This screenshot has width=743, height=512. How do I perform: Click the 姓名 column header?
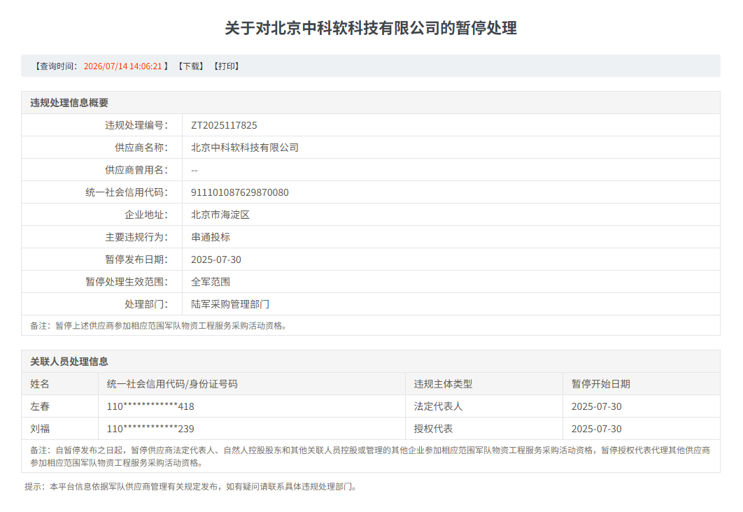click(40, 384)
